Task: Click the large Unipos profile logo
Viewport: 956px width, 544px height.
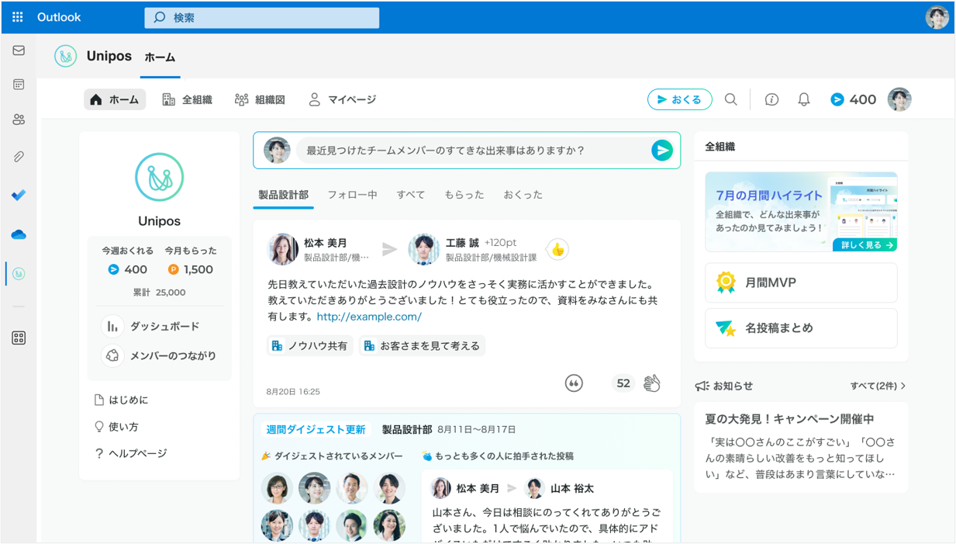Action: (159, 178)
